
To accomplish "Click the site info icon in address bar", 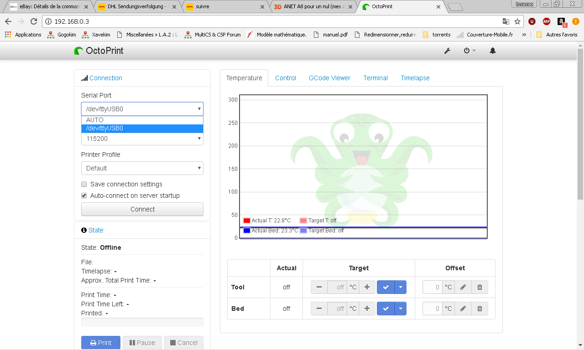I will [48, 21].
